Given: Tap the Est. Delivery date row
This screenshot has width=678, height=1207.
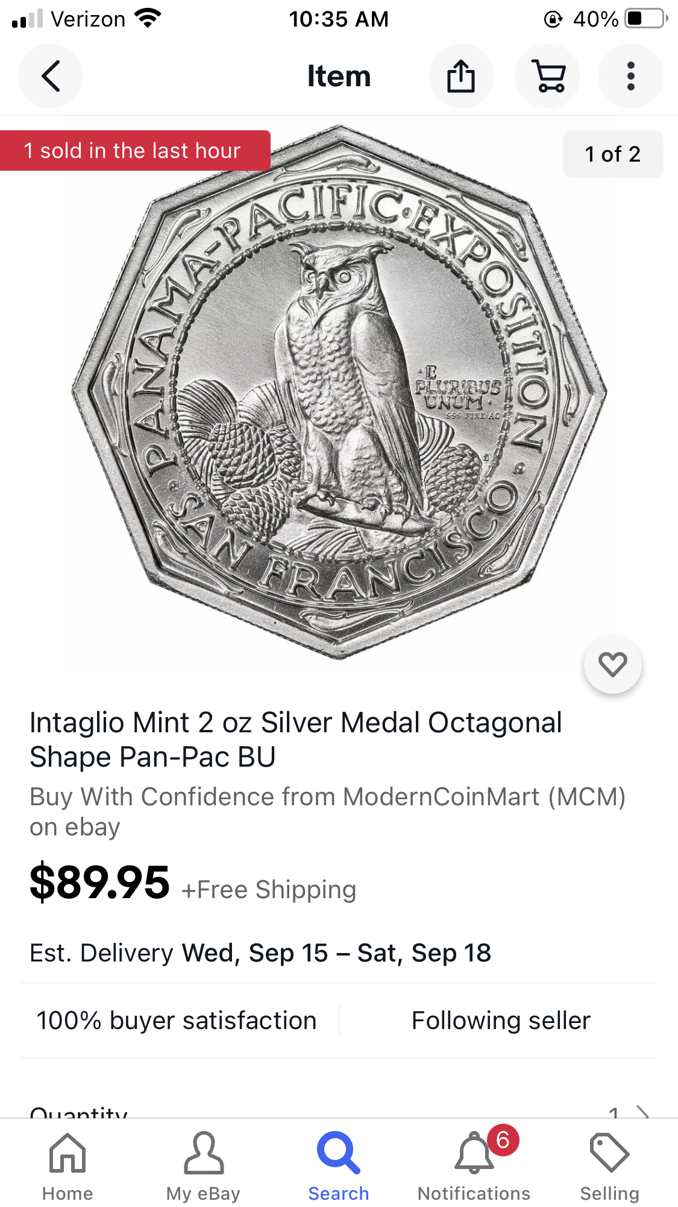Looking at the screenshot, I should pos(260,953).
